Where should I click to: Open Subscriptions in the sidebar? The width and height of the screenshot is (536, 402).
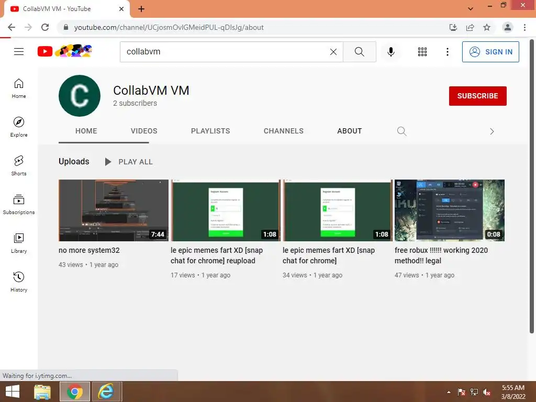[x=19, y=205]
